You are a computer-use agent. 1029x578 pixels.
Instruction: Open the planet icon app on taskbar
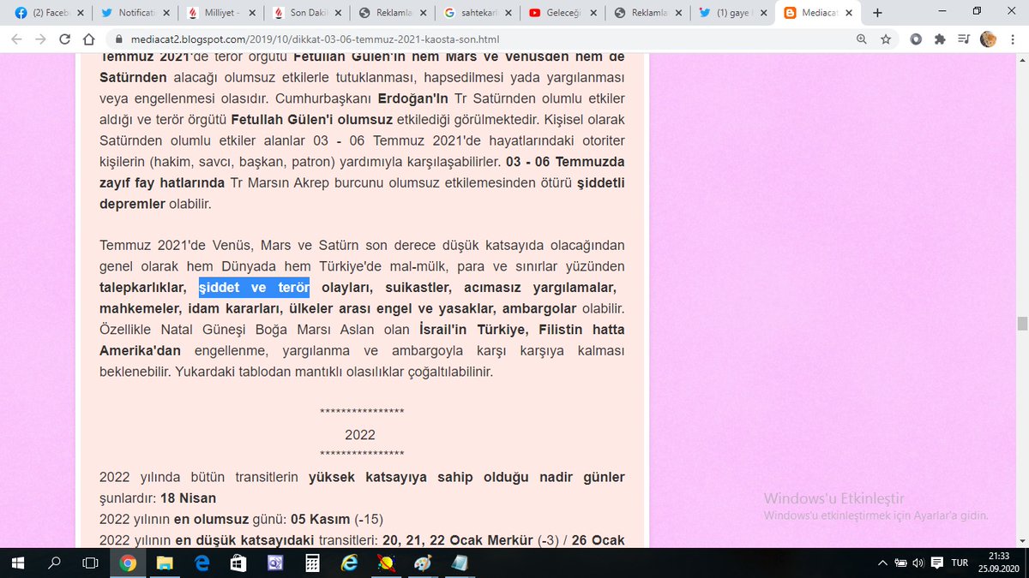pyautogui.click(x=386, y=563)
